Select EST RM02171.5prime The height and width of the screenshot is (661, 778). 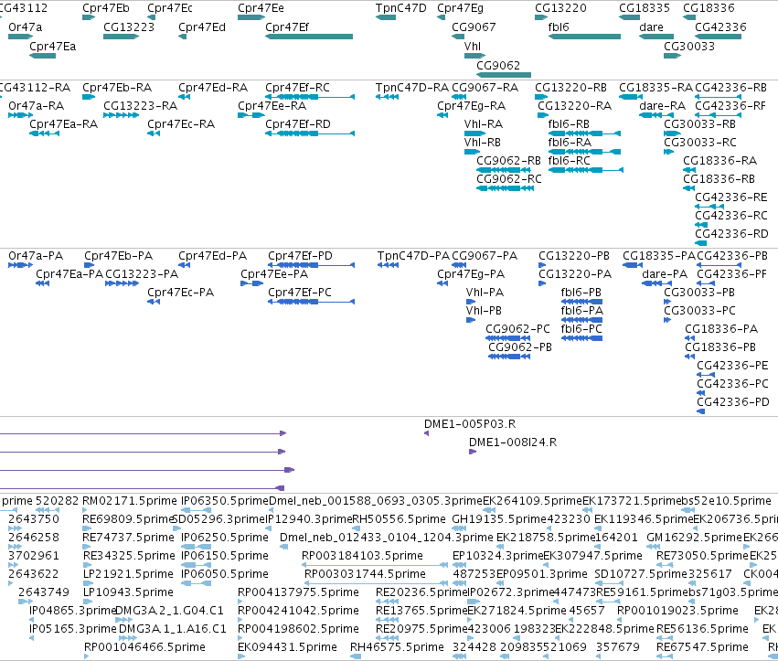click(x=85, y=510)
